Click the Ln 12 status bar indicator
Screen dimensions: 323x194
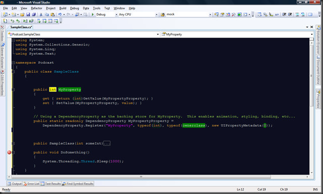[240, 189]
